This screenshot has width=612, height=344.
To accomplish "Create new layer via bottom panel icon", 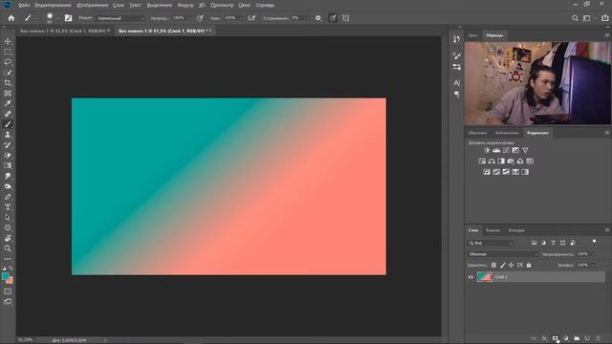I will tap(587, 338).
